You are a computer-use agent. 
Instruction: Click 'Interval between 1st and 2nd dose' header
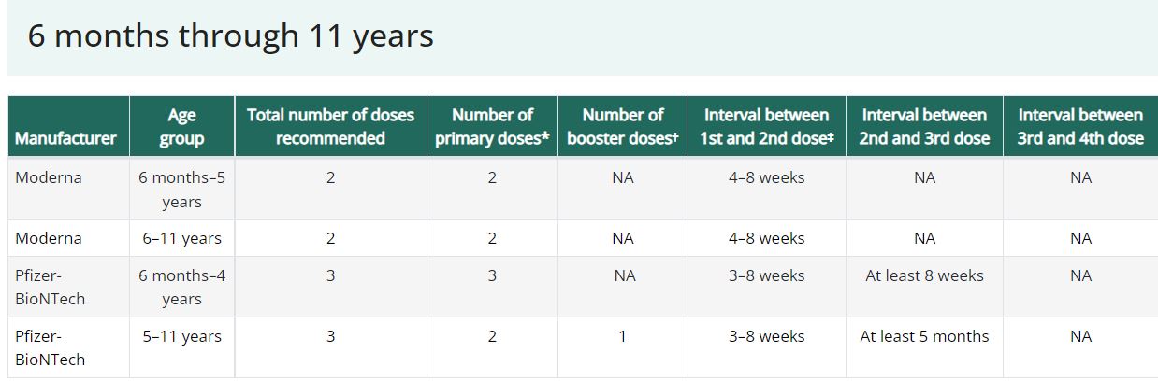767,126
